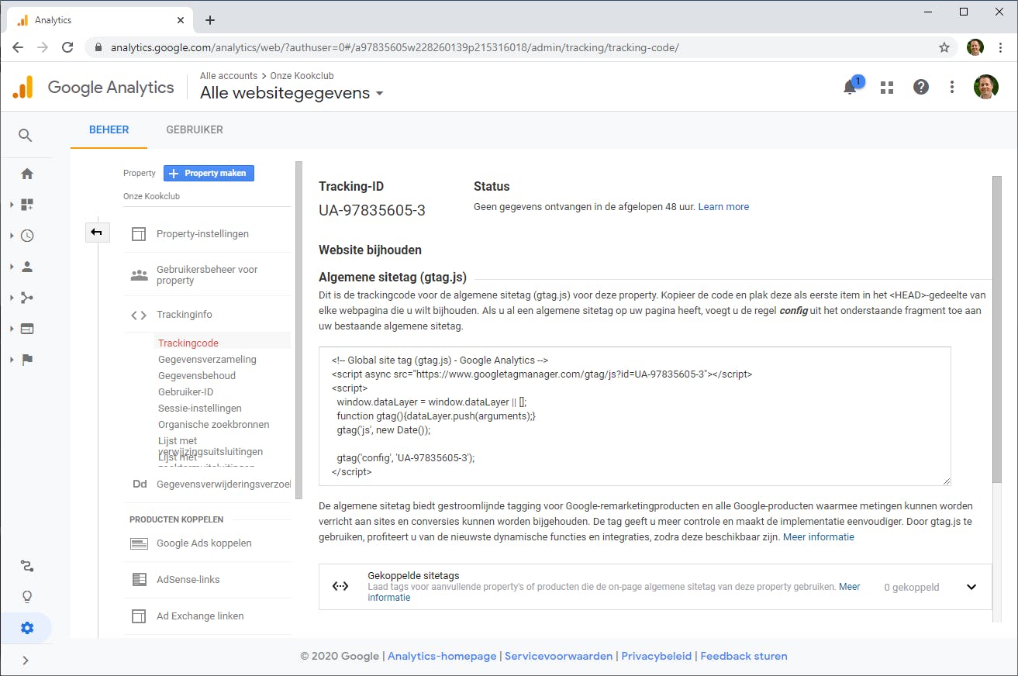The height and width of the screenshot is (676, 1018).
Task: Open Gebruiker-ID settings
Action: [x=186, y=392]
